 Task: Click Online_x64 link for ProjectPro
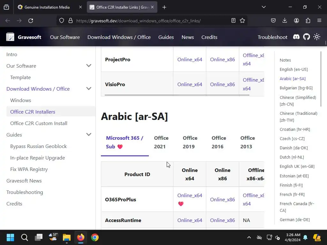190,60
